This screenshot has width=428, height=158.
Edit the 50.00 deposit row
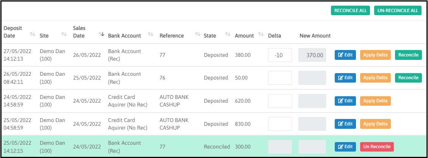click(345, 78)
